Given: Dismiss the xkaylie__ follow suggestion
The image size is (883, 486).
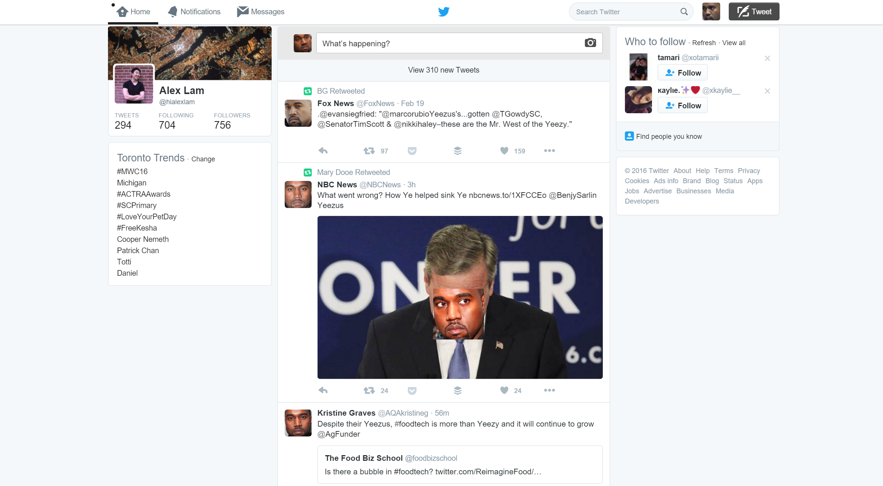Looking at the screenshot, I should pos(767,91).
